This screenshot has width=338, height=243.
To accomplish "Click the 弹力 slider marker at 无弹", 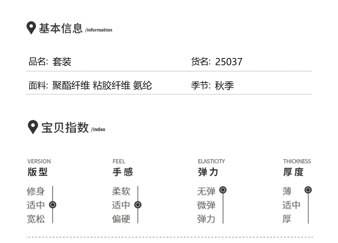I will [223, 190].
